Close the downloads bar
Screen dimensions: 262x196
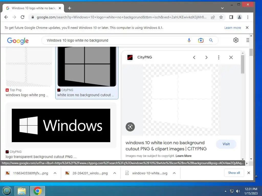249,173
